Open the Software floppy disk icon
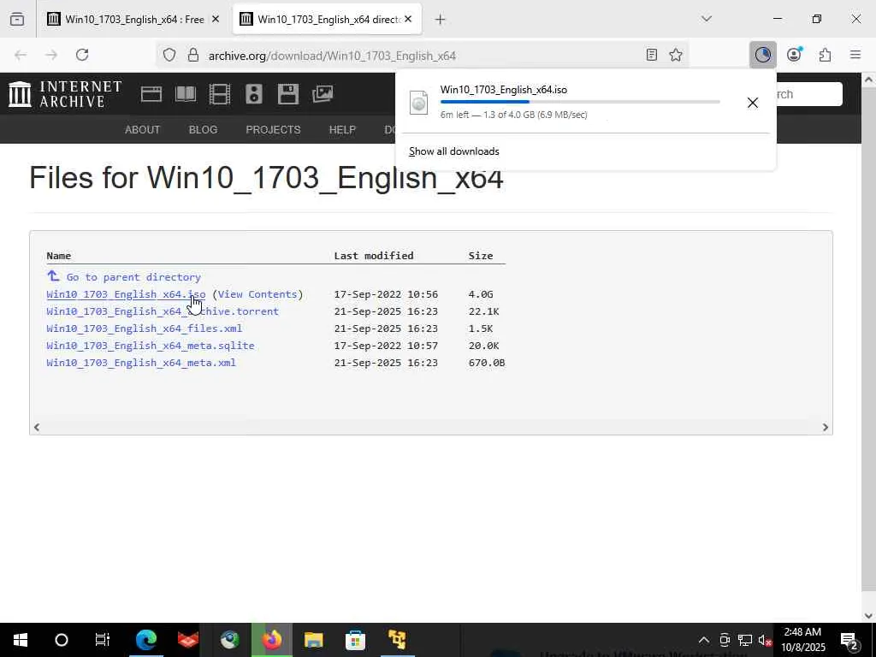This screenshot has width=876, height=657. point(287,94)
